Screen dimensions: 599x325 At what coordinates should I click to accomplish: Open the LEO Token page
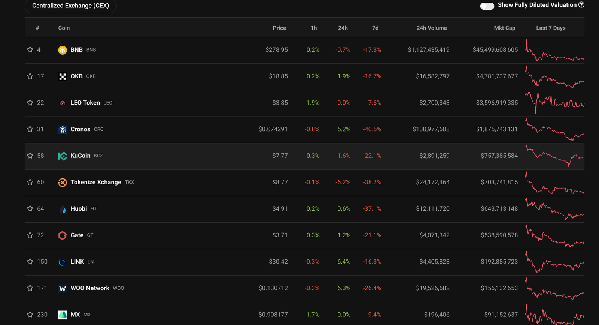(x=85, y=103)
